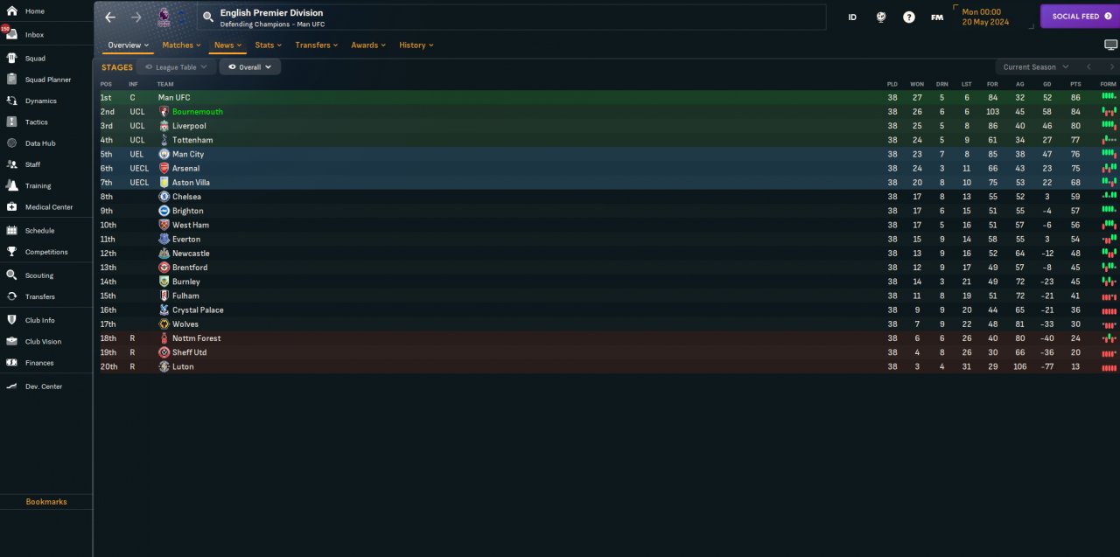Toggle the Overall view selector

tap(249, 66)
